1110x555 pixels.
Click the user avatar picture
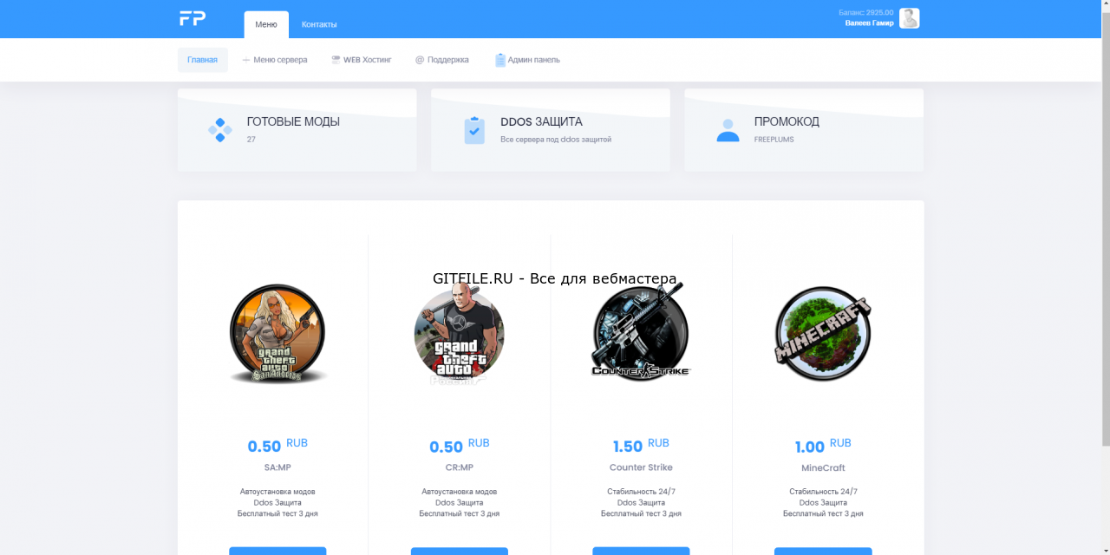pyautogui.click(x=909, y=18)
